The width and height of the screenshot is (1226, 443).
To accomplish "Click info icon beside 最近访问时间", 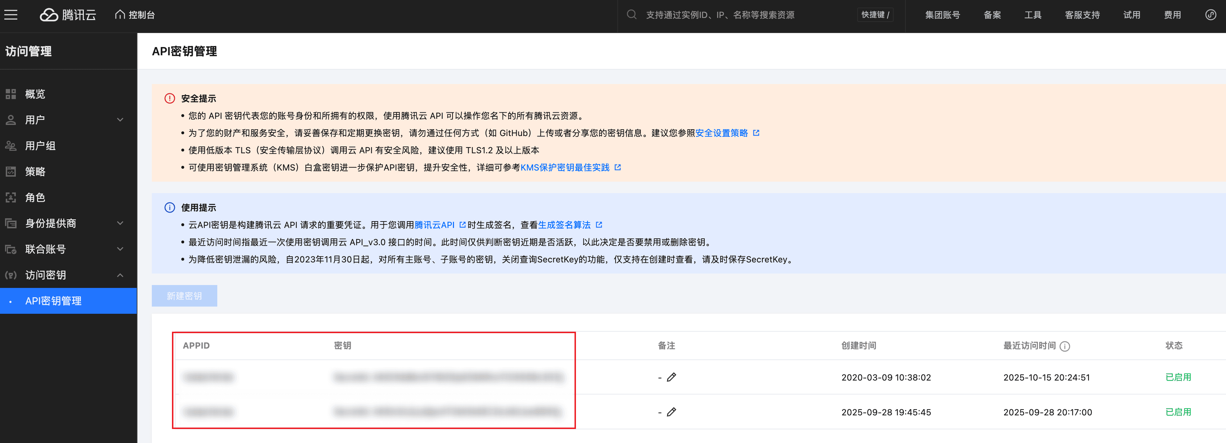I will 1065,347.
